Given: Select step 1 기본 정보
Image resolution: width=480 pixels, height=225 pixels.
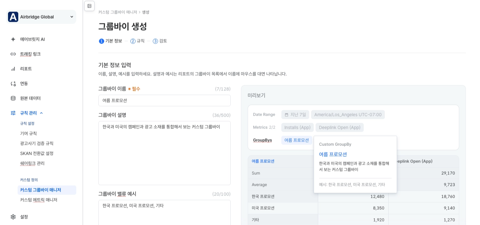Looking at the screenshot, I should tap(111, 41).
